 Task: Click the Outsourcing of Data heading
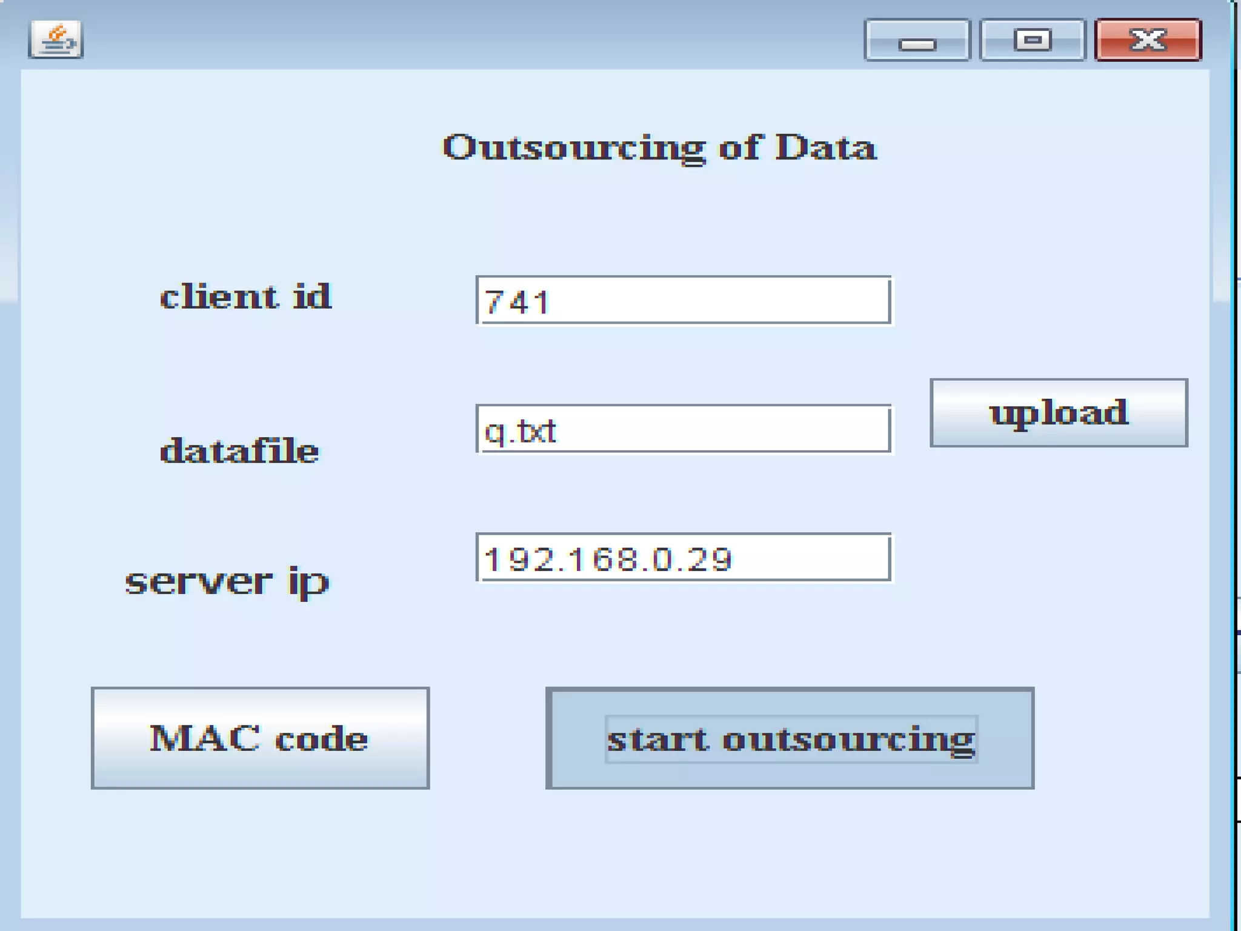659,147
